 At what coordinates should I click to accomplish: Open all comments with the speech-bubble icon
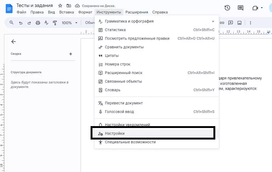240,8
